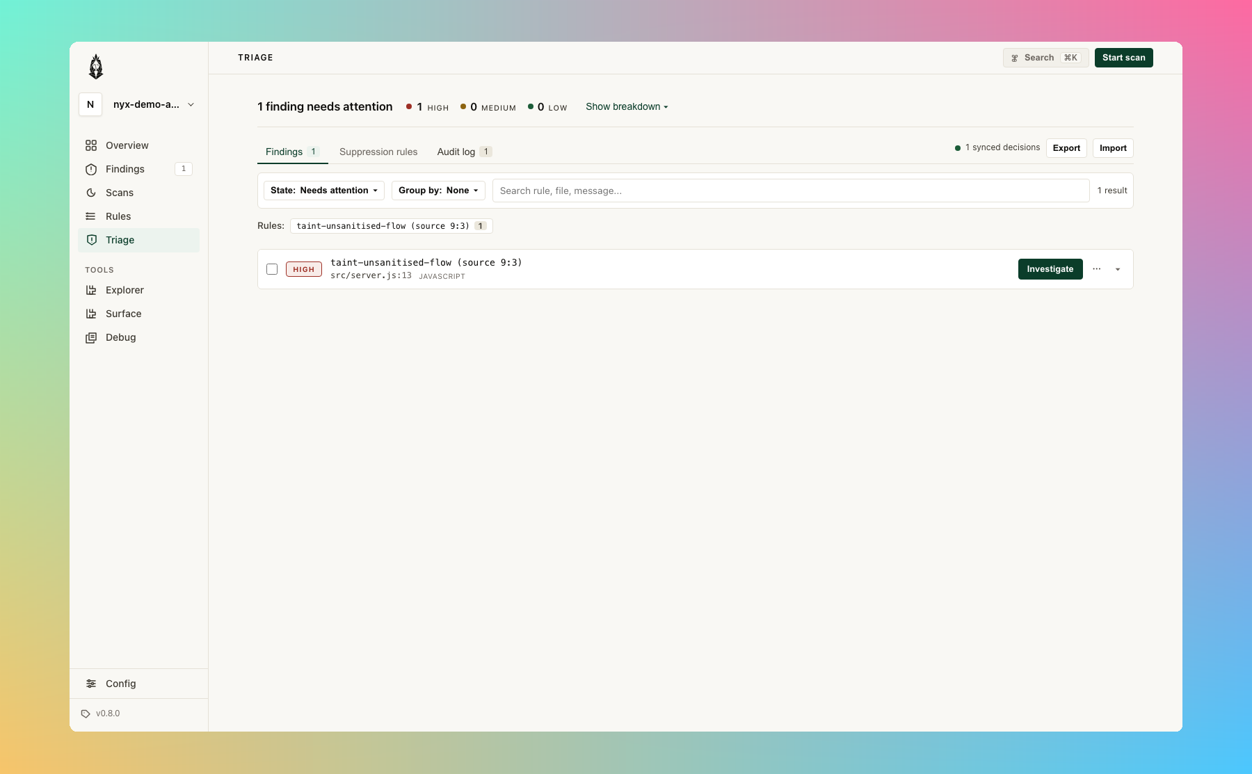This screenshot has height=774, width=1252.
Task: Click the Export button
Action: pos(1066,148)
